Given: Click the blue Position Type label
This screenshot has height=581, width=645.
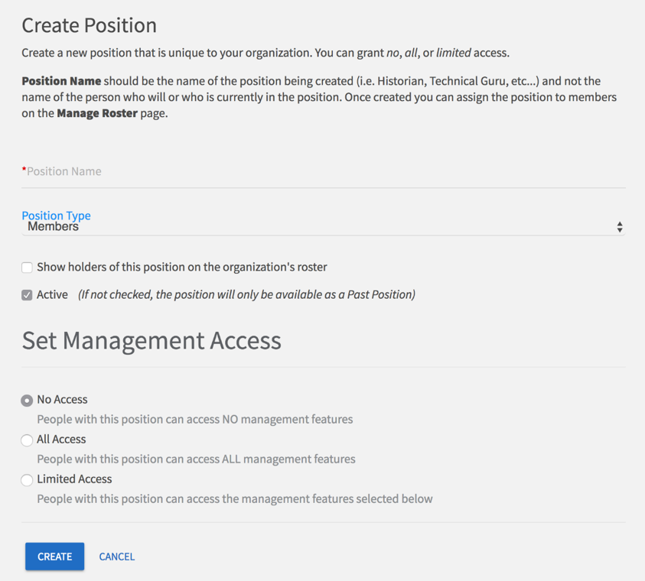Looking at the screenshot, I should point(56,216).
